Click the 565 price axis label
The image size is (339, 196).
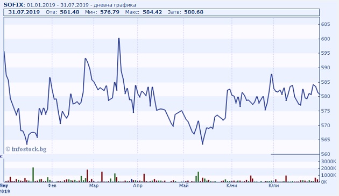click(326, 140)
